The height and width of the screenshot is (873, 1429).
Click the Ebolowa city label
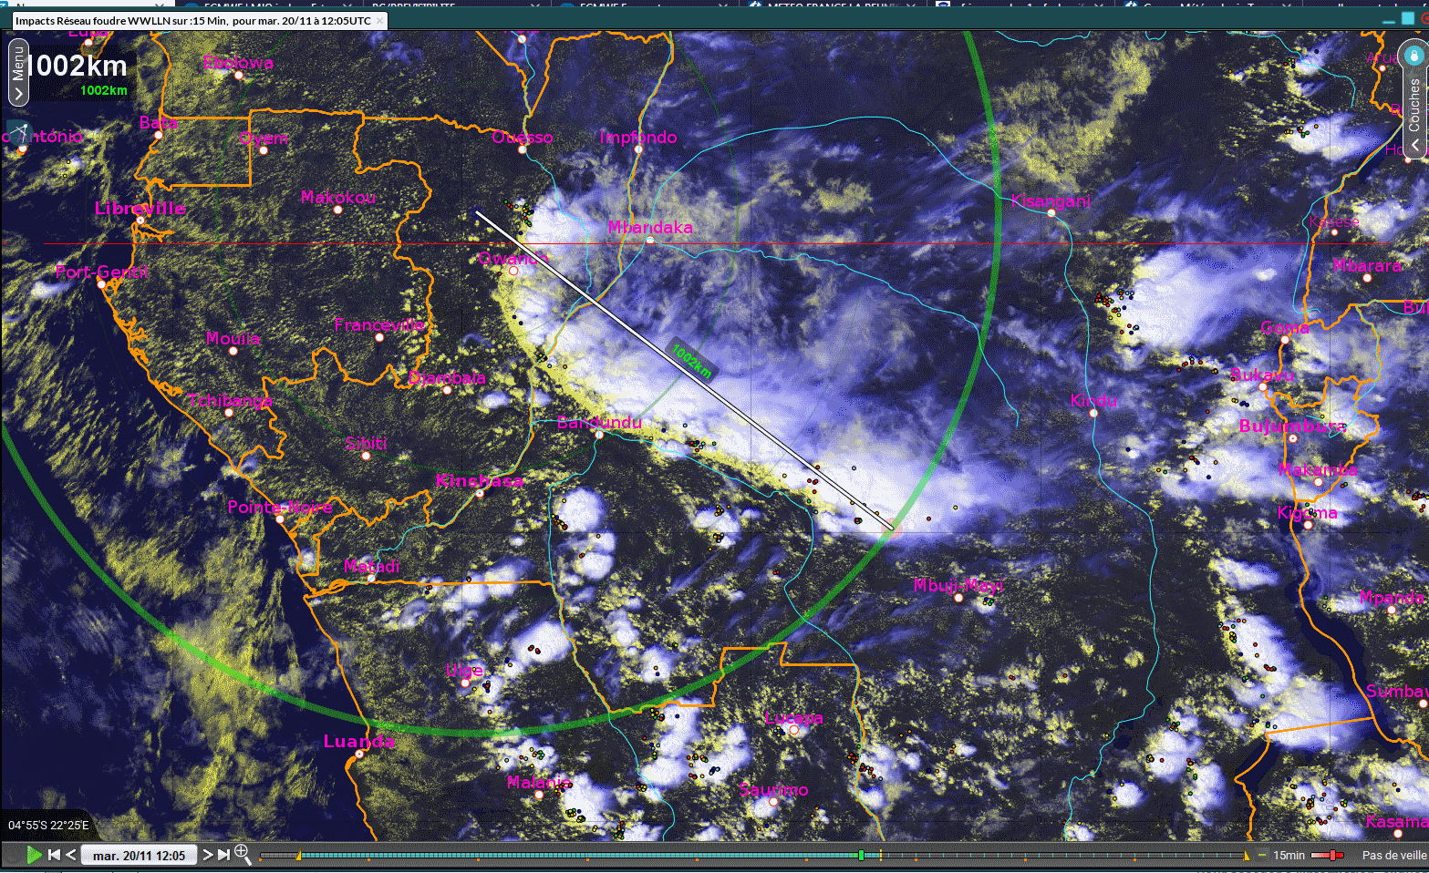pyautogui.click(x=238, y=63)
